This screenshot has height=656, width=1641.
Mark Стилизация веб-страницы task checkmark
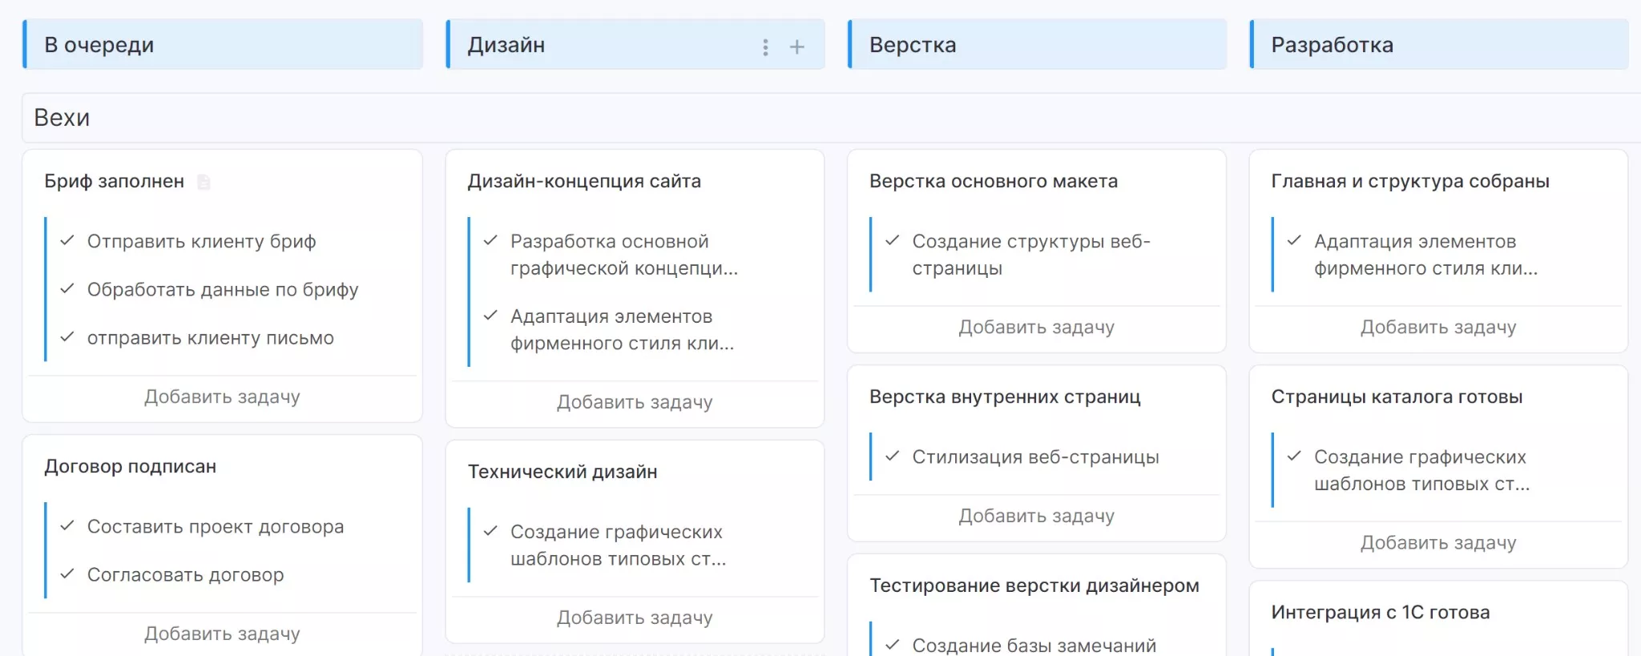click(893, 457)
